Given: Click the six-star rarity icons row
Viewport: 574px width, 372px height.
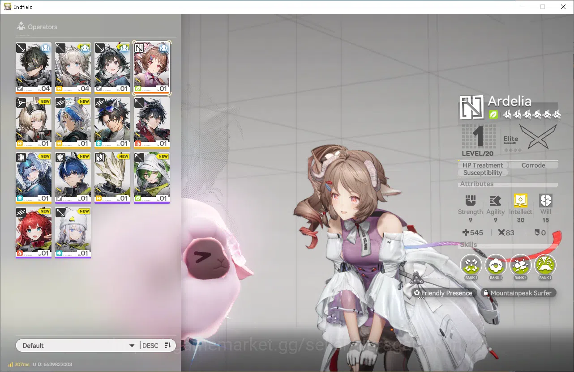Looking at the screenshot, I should coord(531,114).
